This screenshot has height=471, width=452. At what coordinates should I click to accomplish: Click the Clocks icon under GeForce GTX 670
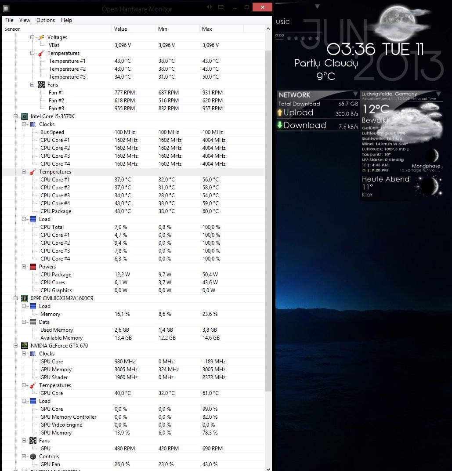tap(33, 354)
